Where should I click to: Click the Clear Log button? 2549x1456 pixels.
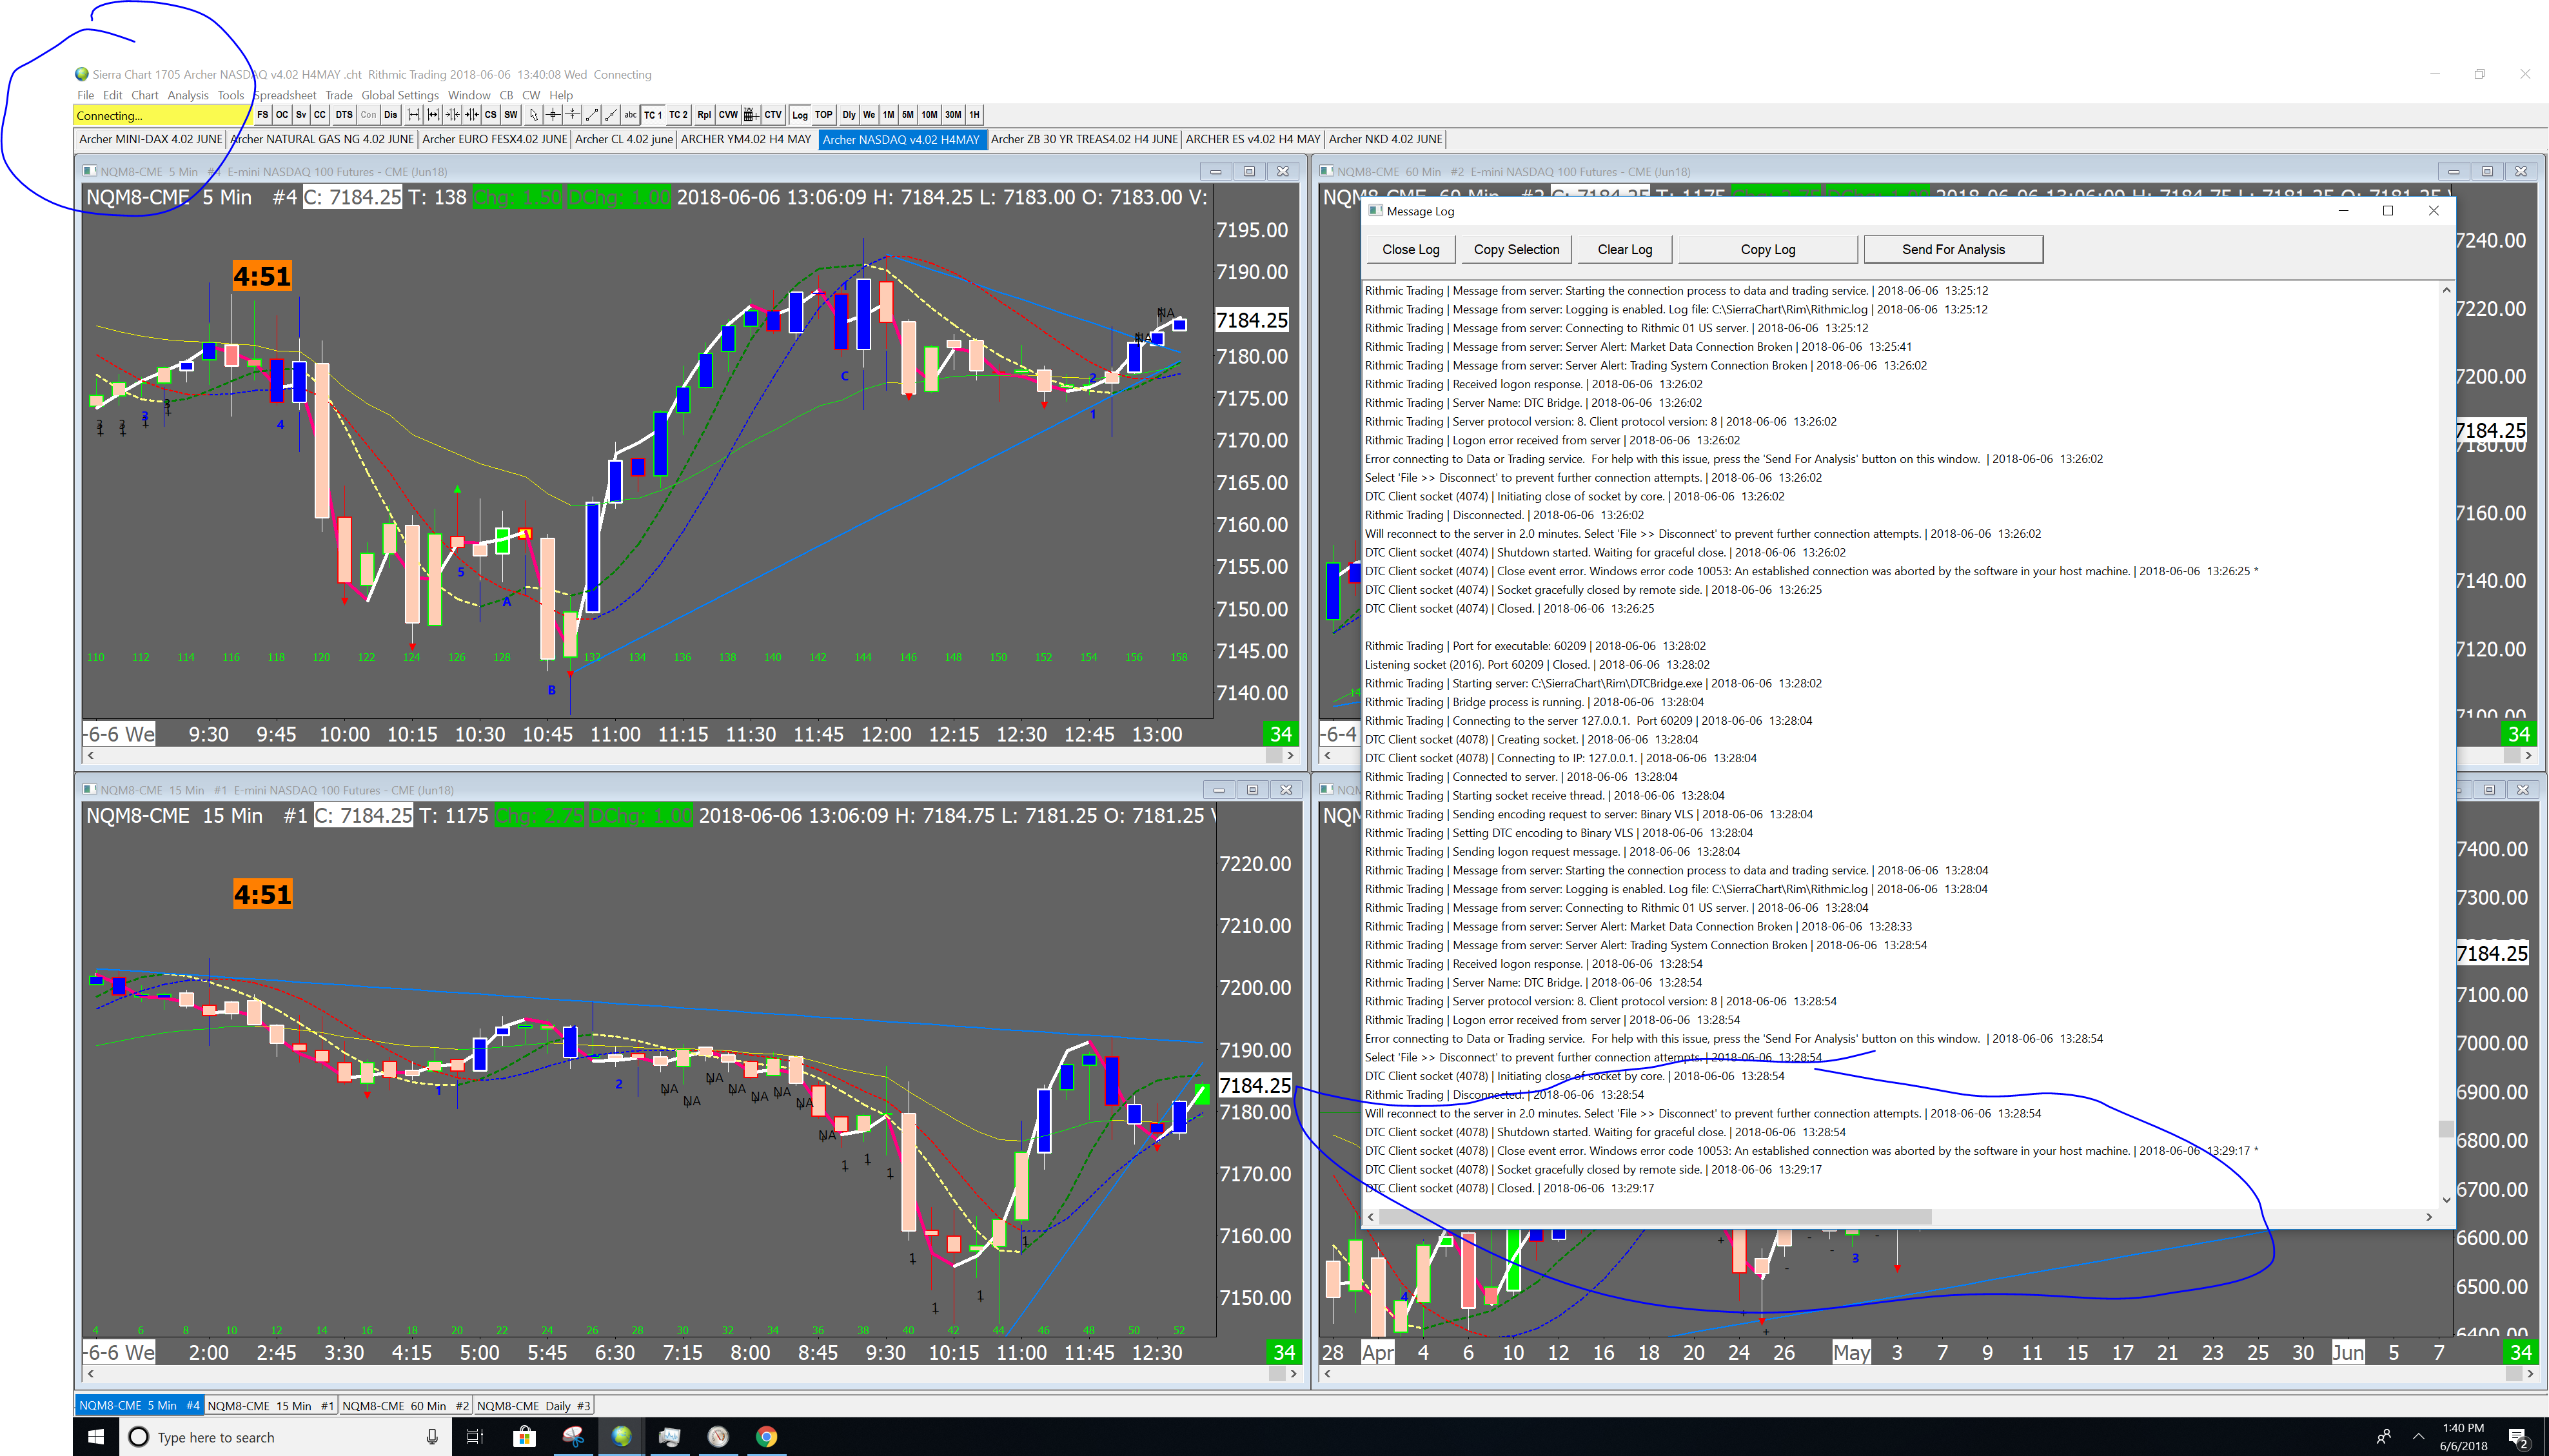1624,250
